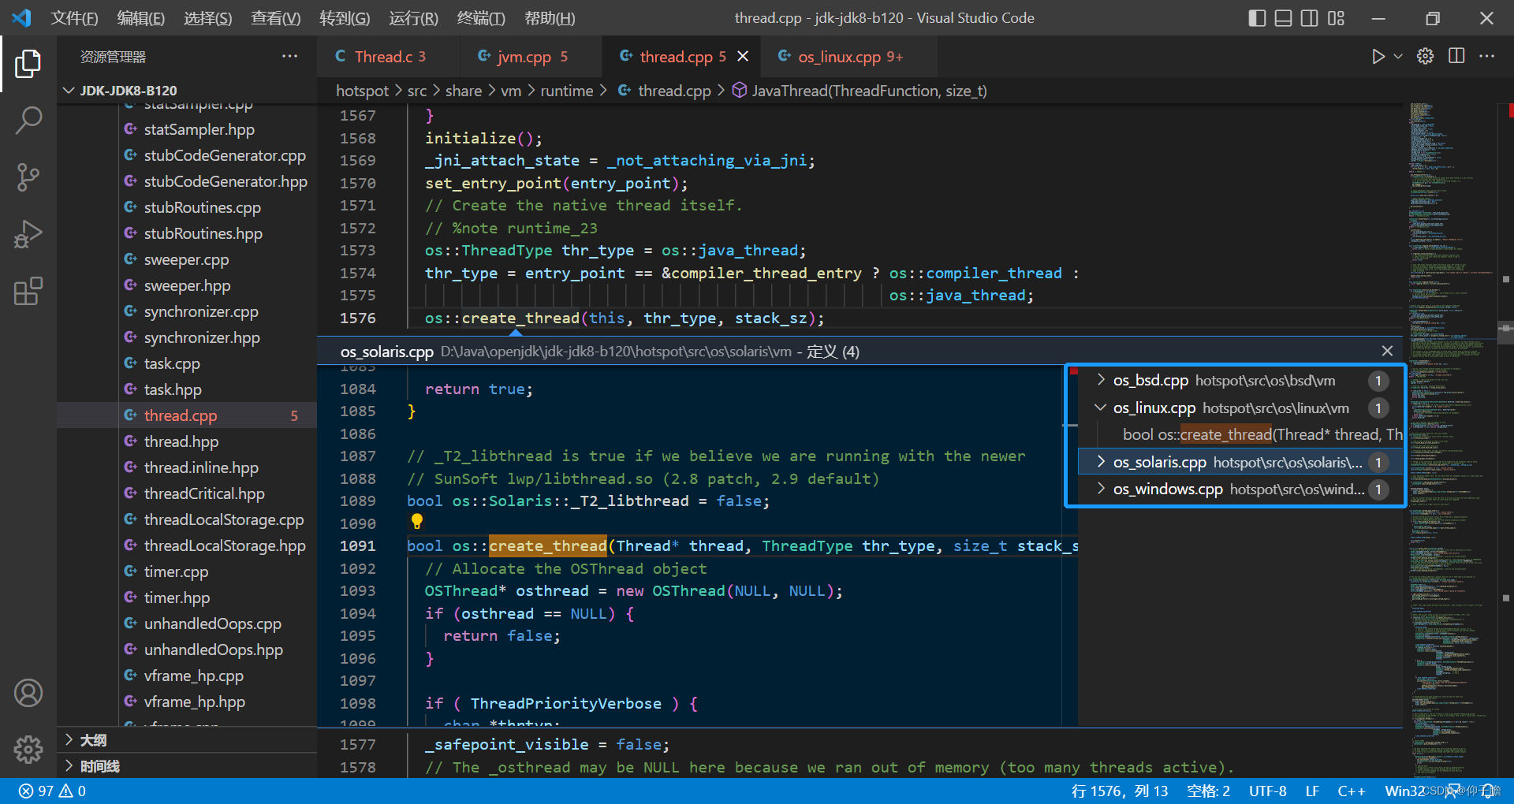Open the Explorer view in activity bar
Image resolution: width=1514 pixels, height=804 pixels.
pyautogui.click(x=28, y=63)
